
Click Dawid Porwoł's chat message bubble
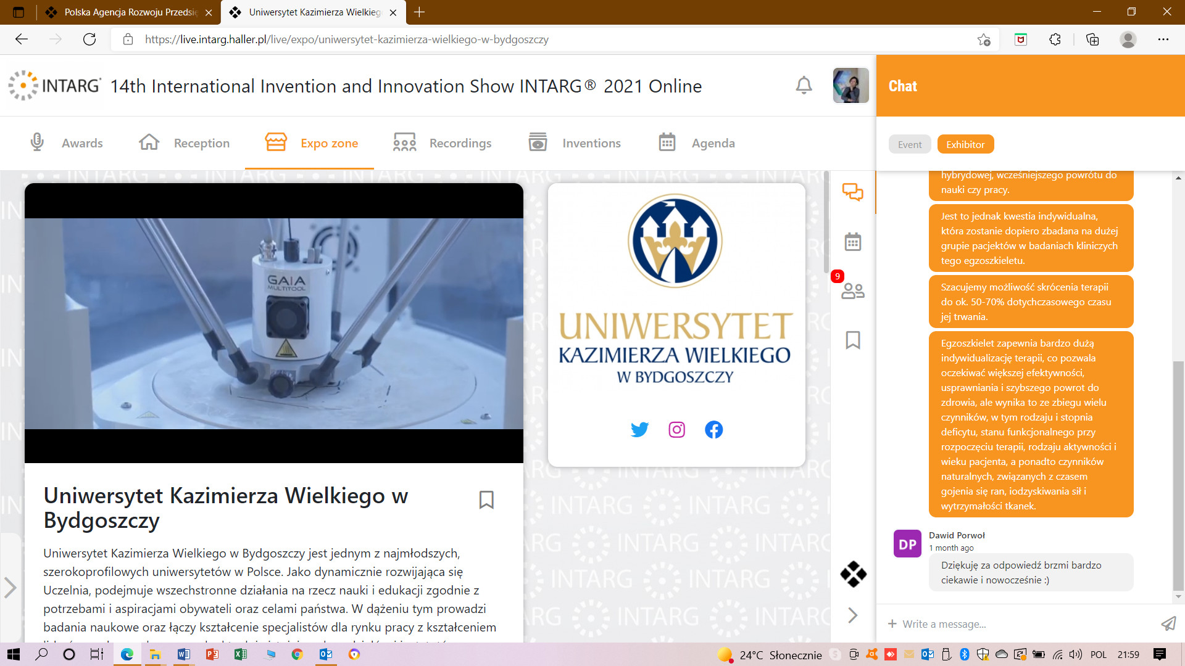point(1031,572)
